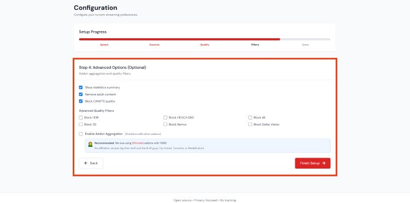Go Back to the previous step

click(x=91, y=163)
